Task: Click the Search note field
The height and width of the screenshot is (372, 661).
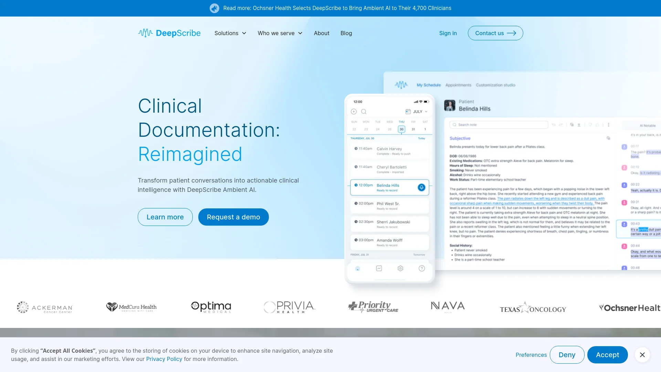Action: [499, 125]
